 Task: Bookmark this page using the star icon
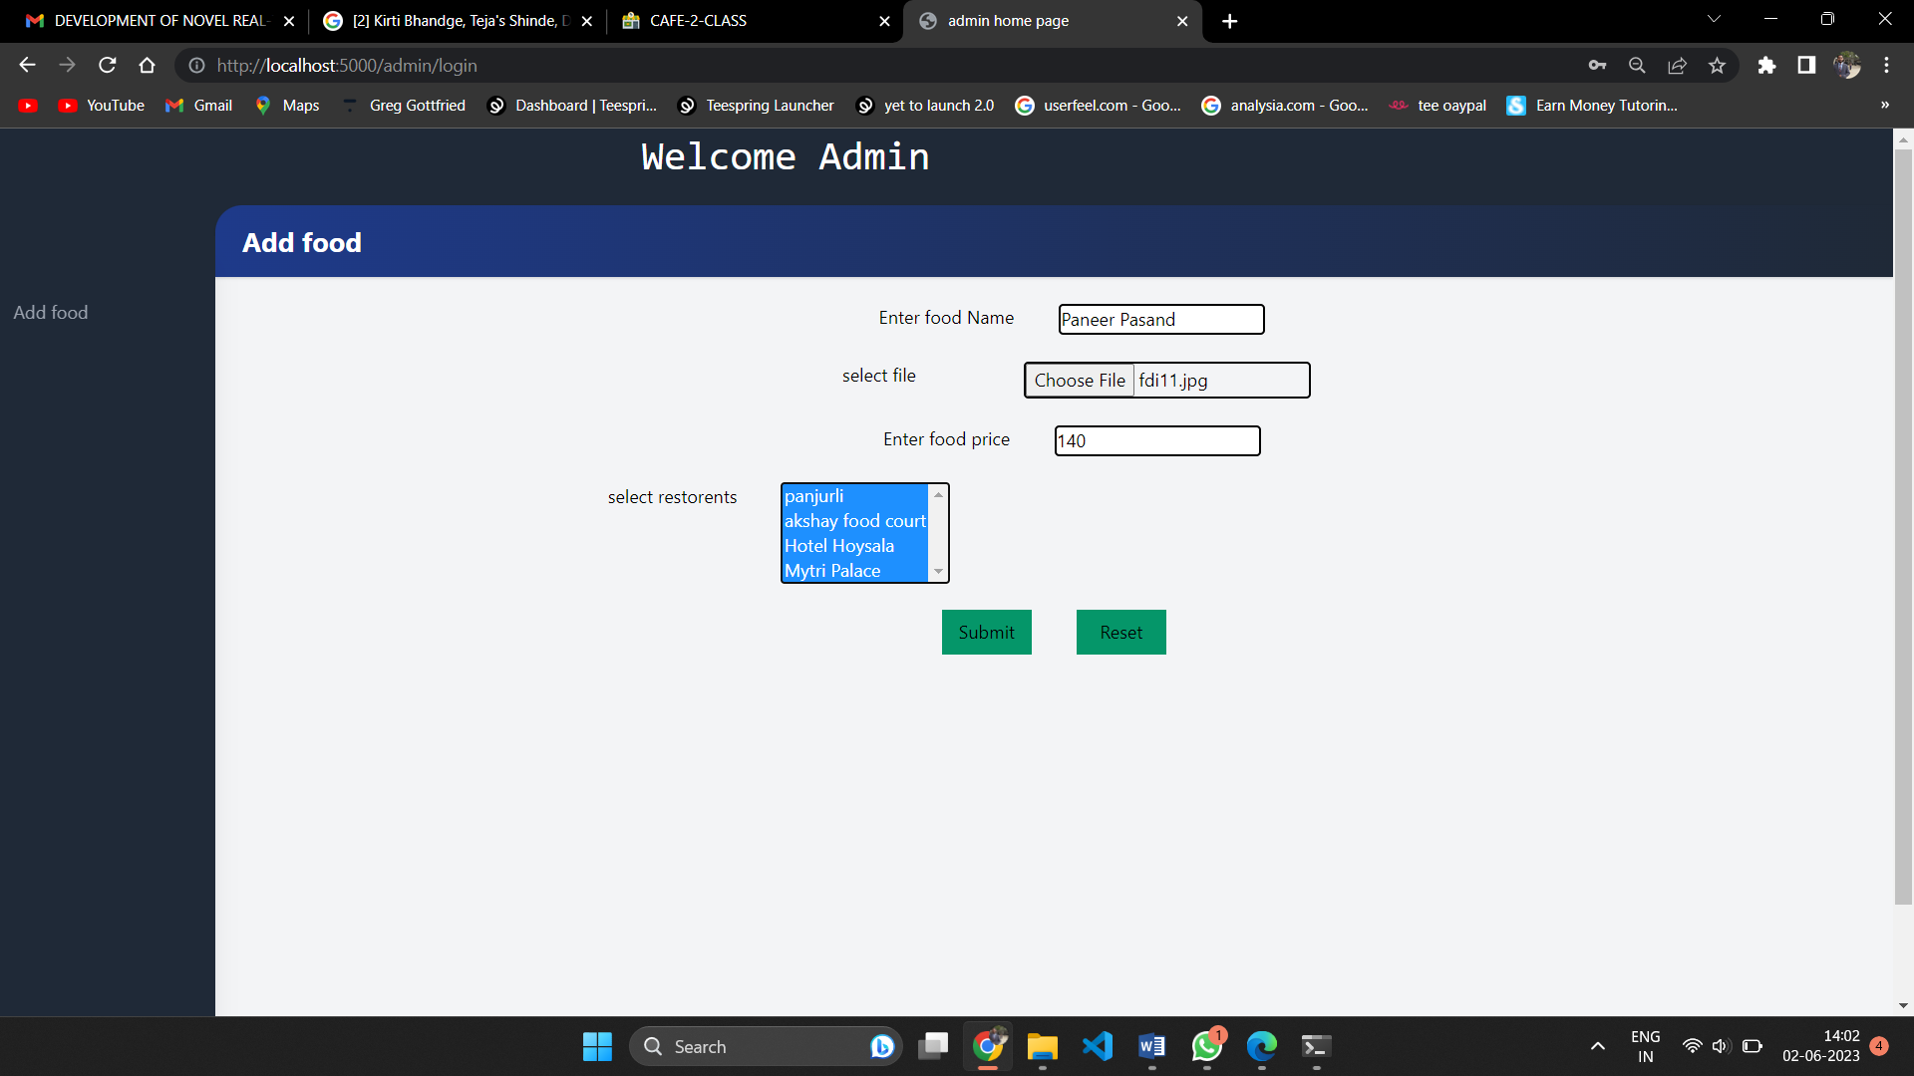[x=1717, y=65]
